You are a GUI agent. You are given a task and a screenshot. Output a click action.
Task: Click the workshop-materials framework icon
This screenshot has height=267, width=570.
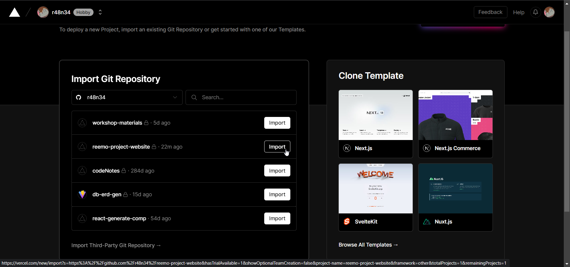(x=82, y=123)
